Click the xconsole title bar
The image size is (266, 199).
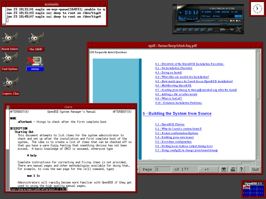51,4
